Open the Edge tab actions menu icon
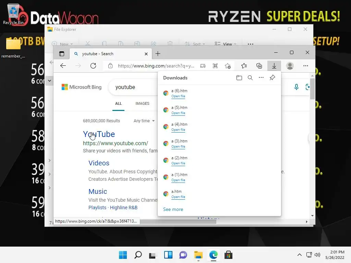The image size is (351, 263). coord(62,54)
